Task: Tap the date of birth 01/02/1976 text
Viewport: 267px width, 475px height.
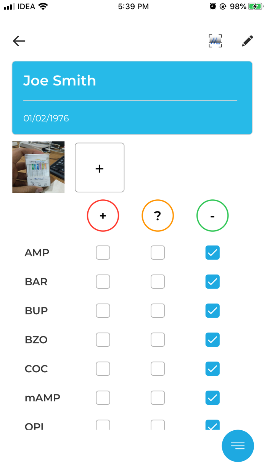Action: [x=46, y=118]
